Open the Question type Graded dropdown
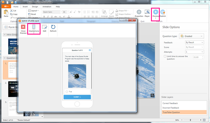This screenshot has height=123, width=210. pyautogui.click(x=192, y=36)
